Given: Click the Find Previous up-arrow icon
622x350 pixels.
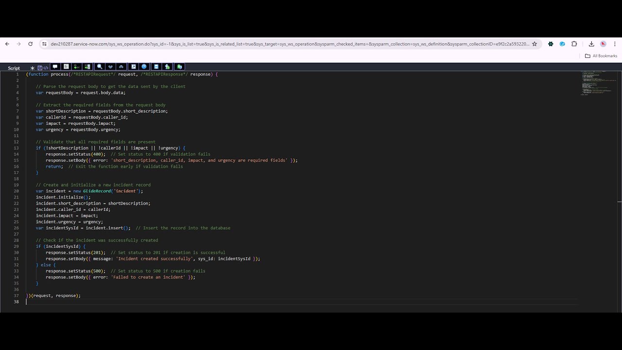Looking at the screenshot, I should click(x=121, y=67).
